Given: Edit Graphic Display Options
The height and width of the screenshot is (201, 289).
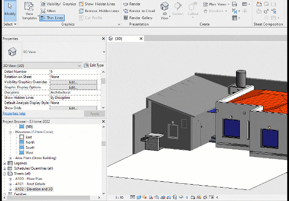Looking at the screenshot, I should (x=73, y=87).
